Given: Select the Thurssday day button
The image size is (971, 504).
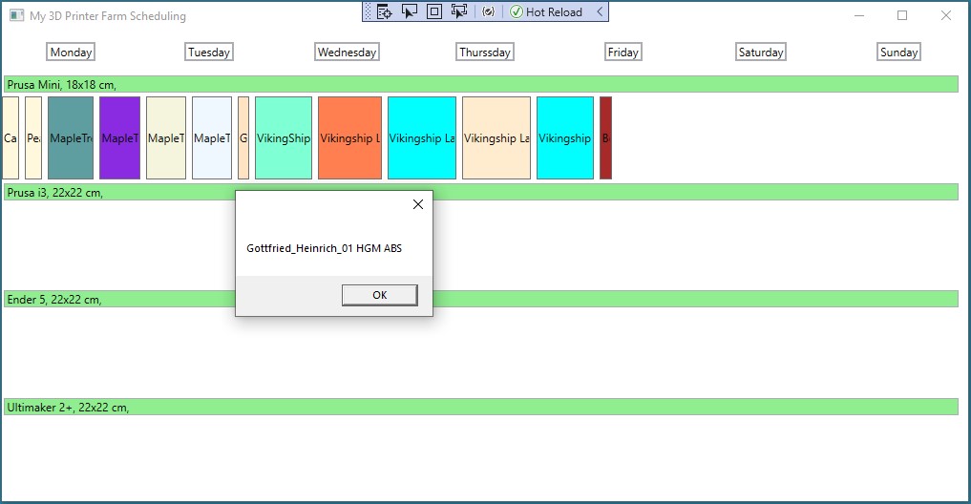Looking at the screenshot, I should (485, 52).
